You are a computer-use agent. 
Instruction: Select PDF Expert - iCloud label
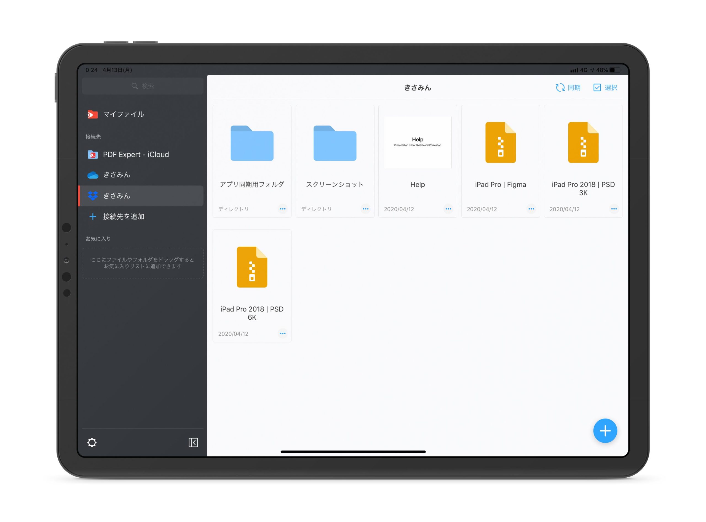(x=136, y=155)
